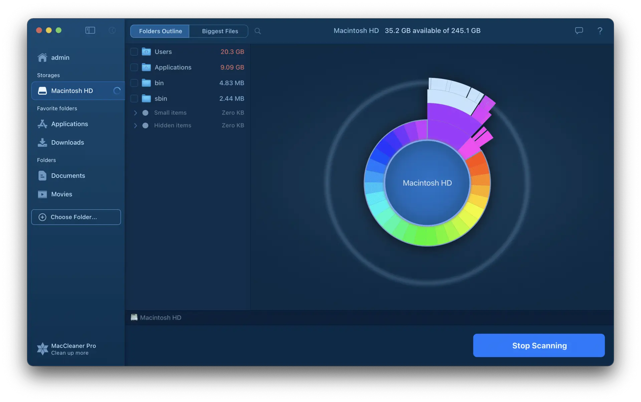Viewport: 641px width, 402px height.
Task: Click the scanning spinner beside Macintosh HD
Action: tap(117, 91)
